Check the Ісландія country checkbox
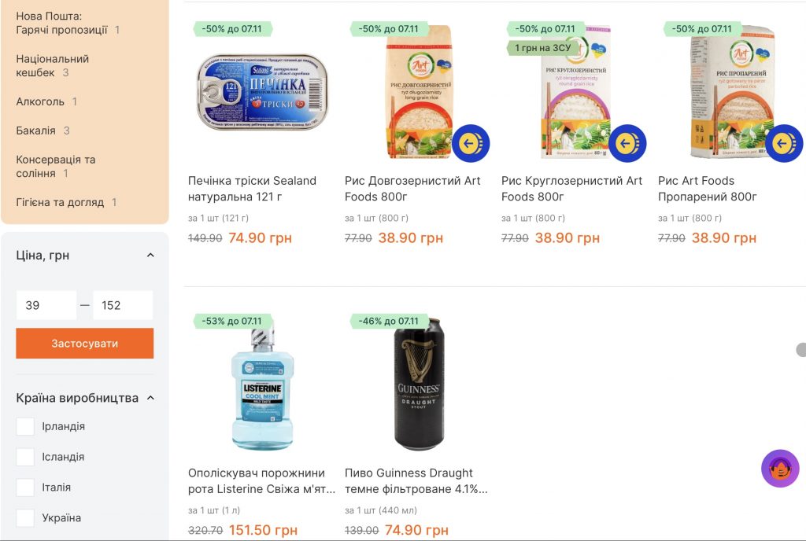This screenshot has height=541, width=806. coord(26,457)
